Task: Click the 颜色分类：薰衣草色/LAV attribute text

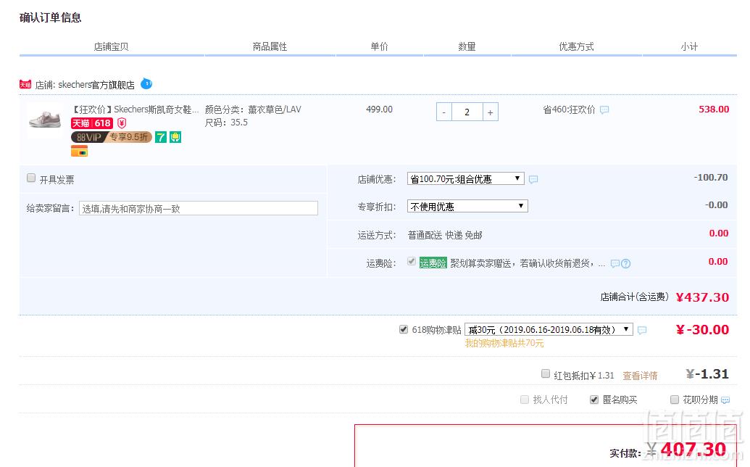Action: (253, 109)
